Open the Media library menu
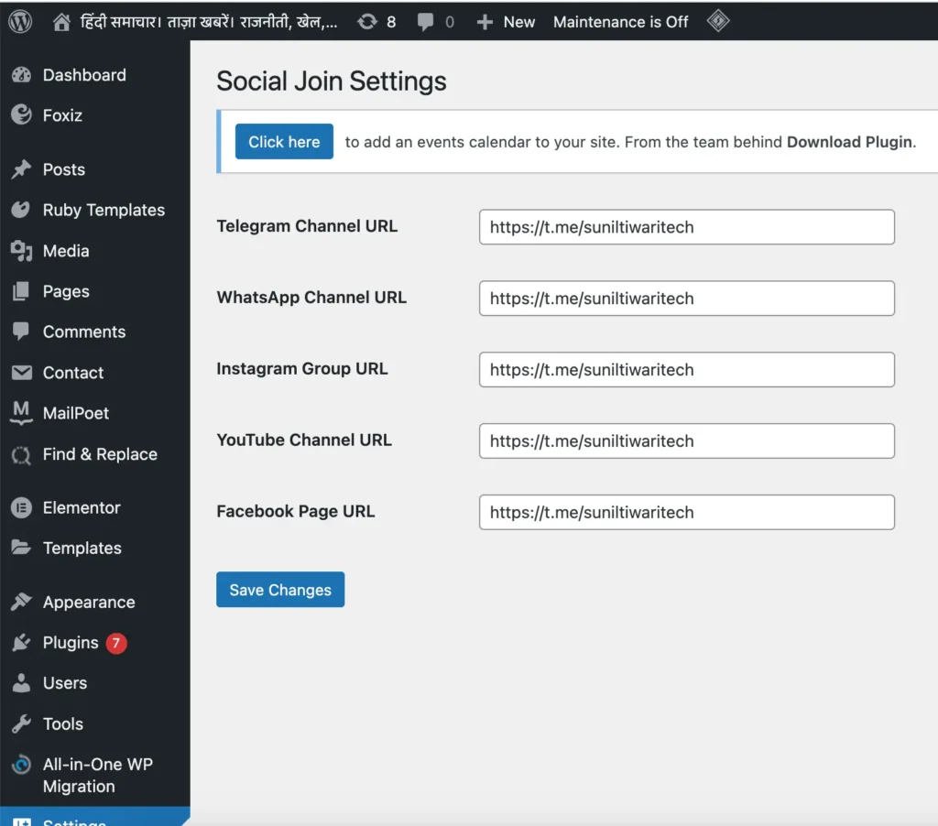938x826 pixels. (66, 251)
